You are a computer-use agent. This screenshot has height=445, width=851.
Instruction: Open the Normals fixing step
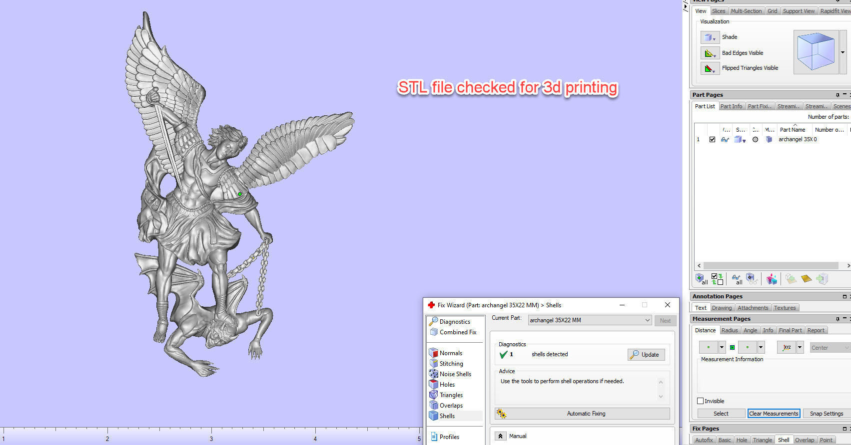[x=446, y=353]
